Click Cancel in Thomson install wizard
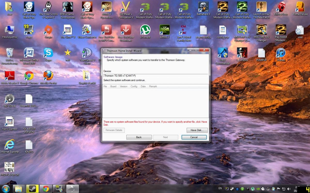The height and width of the screenshot is (193, 310). [194, 137]
